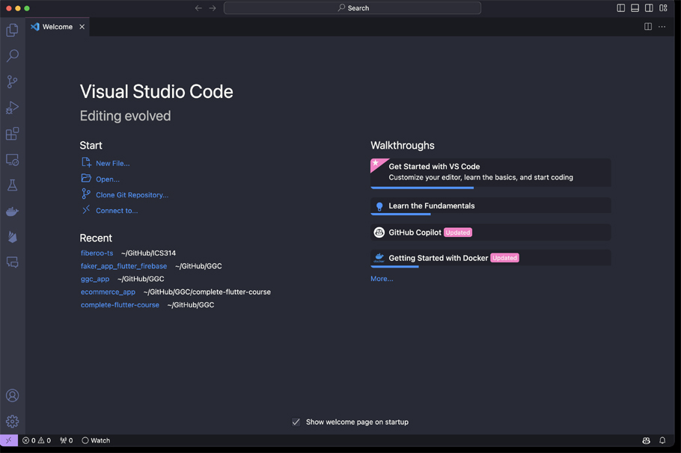This screenshot has height=453, width=681.
Task: Toggle the panel layout control
Action: (x=635, y=7)
